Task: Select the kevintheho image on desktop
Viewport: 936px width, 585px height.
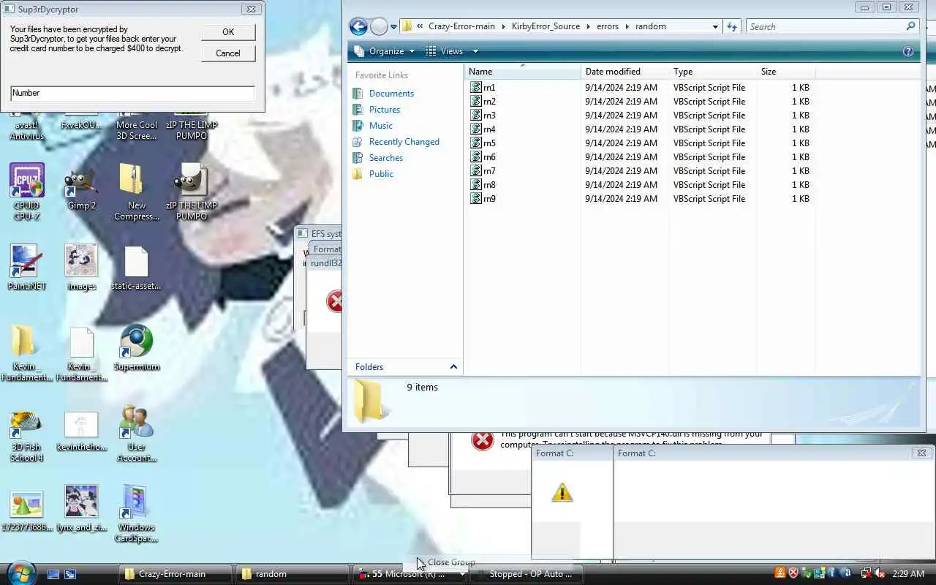Action: [x=81, y=430]
